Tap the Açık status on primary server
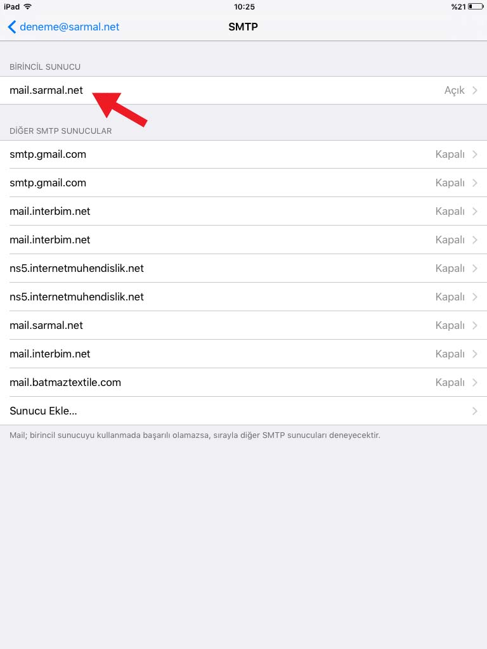 454,91
